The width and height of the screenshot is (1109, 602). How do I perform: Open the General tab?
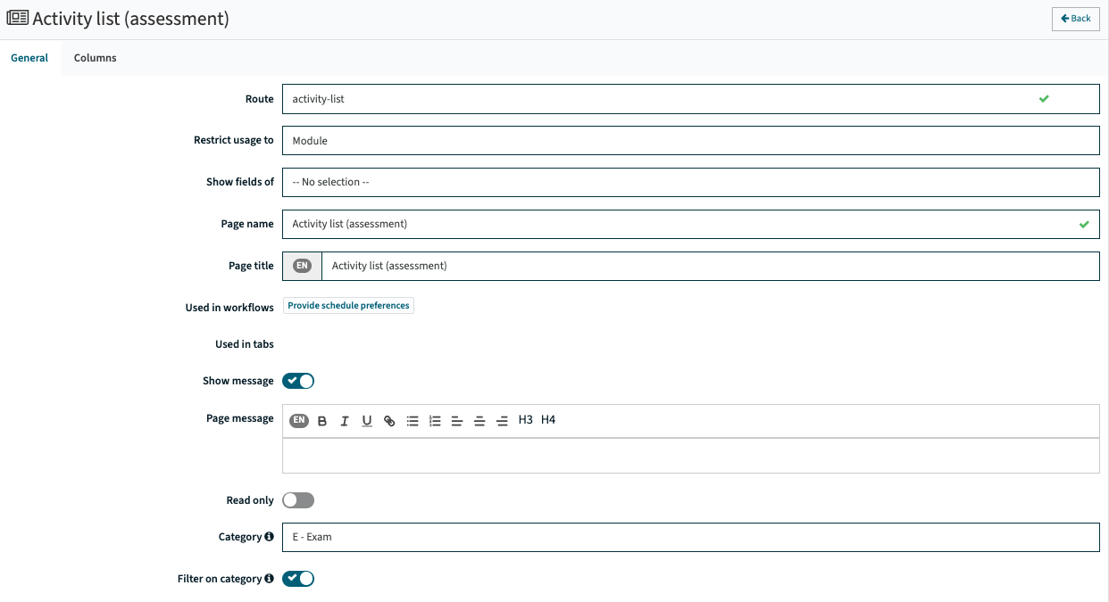click(29, 58)
